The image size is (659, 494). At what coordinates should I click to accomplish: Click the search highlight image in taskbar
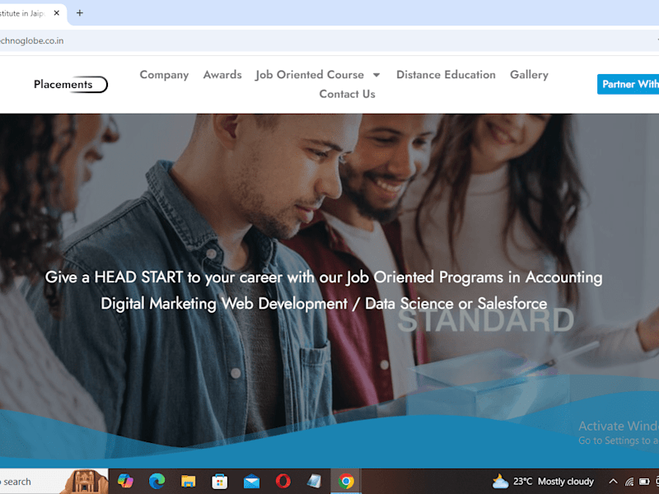point(86,482)
